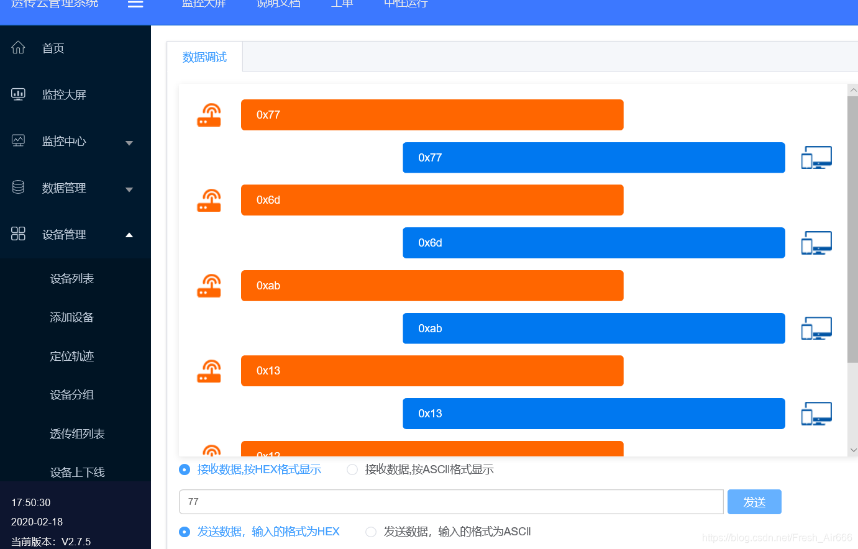Click the message list scrollbar thumb
The width and height of the screenshot is (858, 549).
852,229
